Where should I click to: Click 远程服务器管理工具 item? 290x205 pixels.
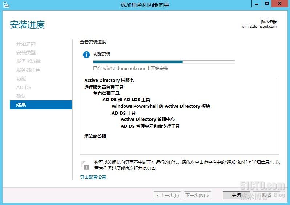(x=104, y=87)
